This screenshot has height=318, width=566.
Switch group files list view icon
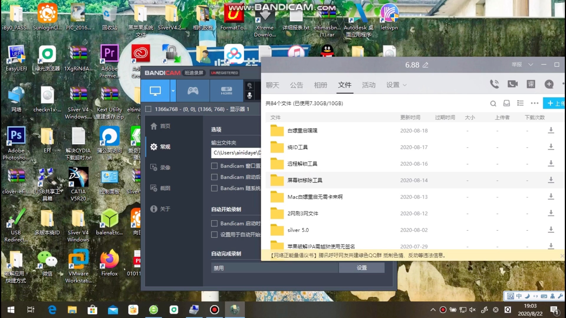(x=520, y=103)
